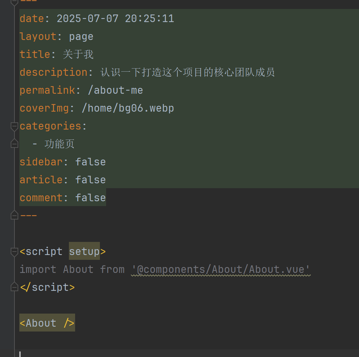359x357 pixels.
Task: Place cursor on the empty last line
Action: tap(103, 354)
